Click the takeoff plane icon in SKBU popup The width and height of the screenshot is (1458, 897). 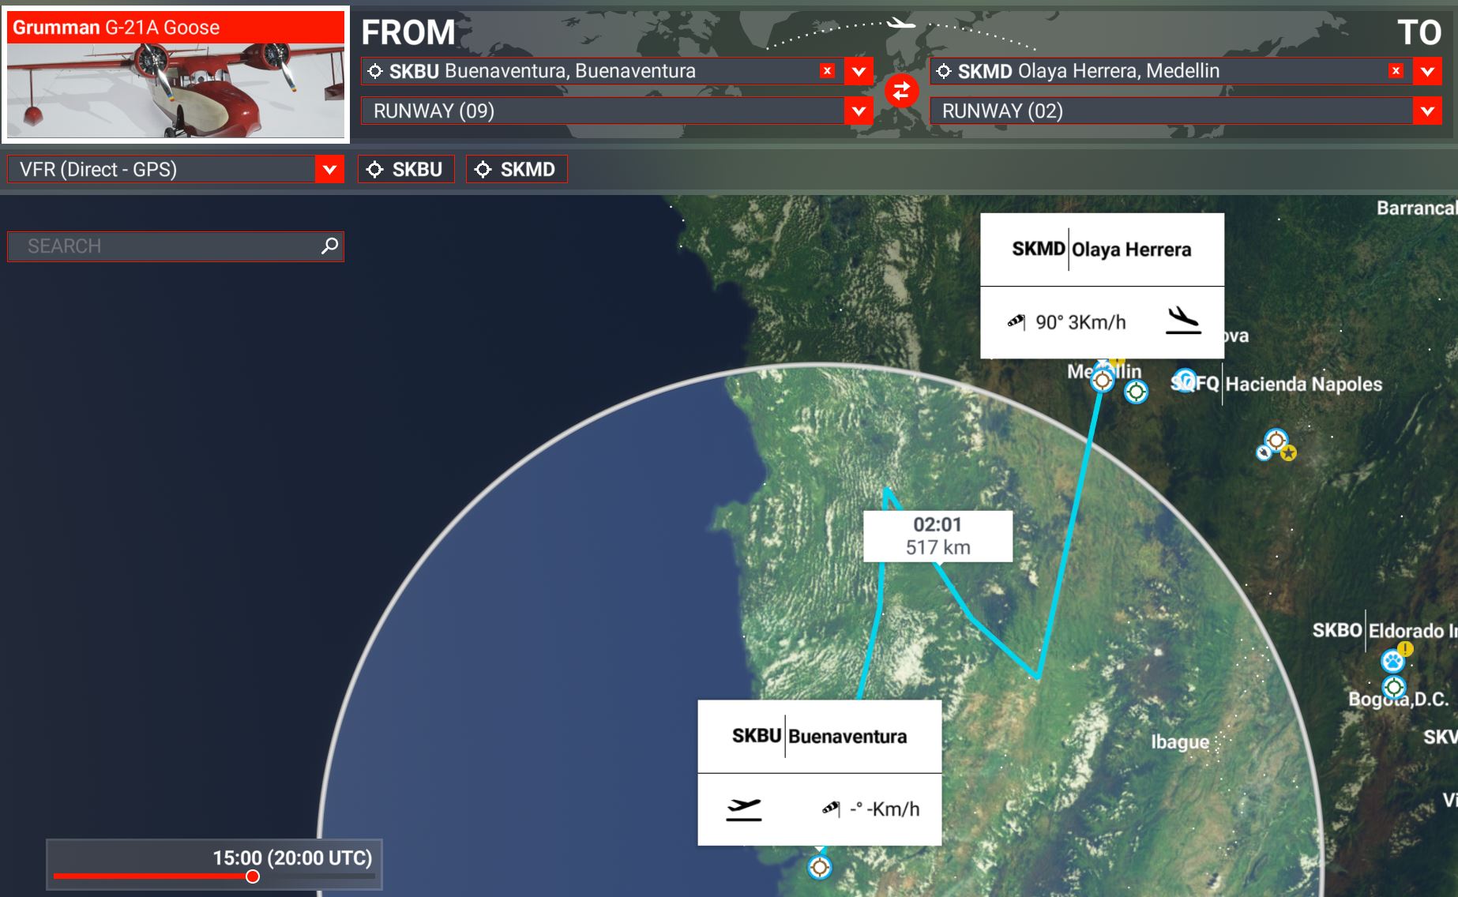(743, 809)
